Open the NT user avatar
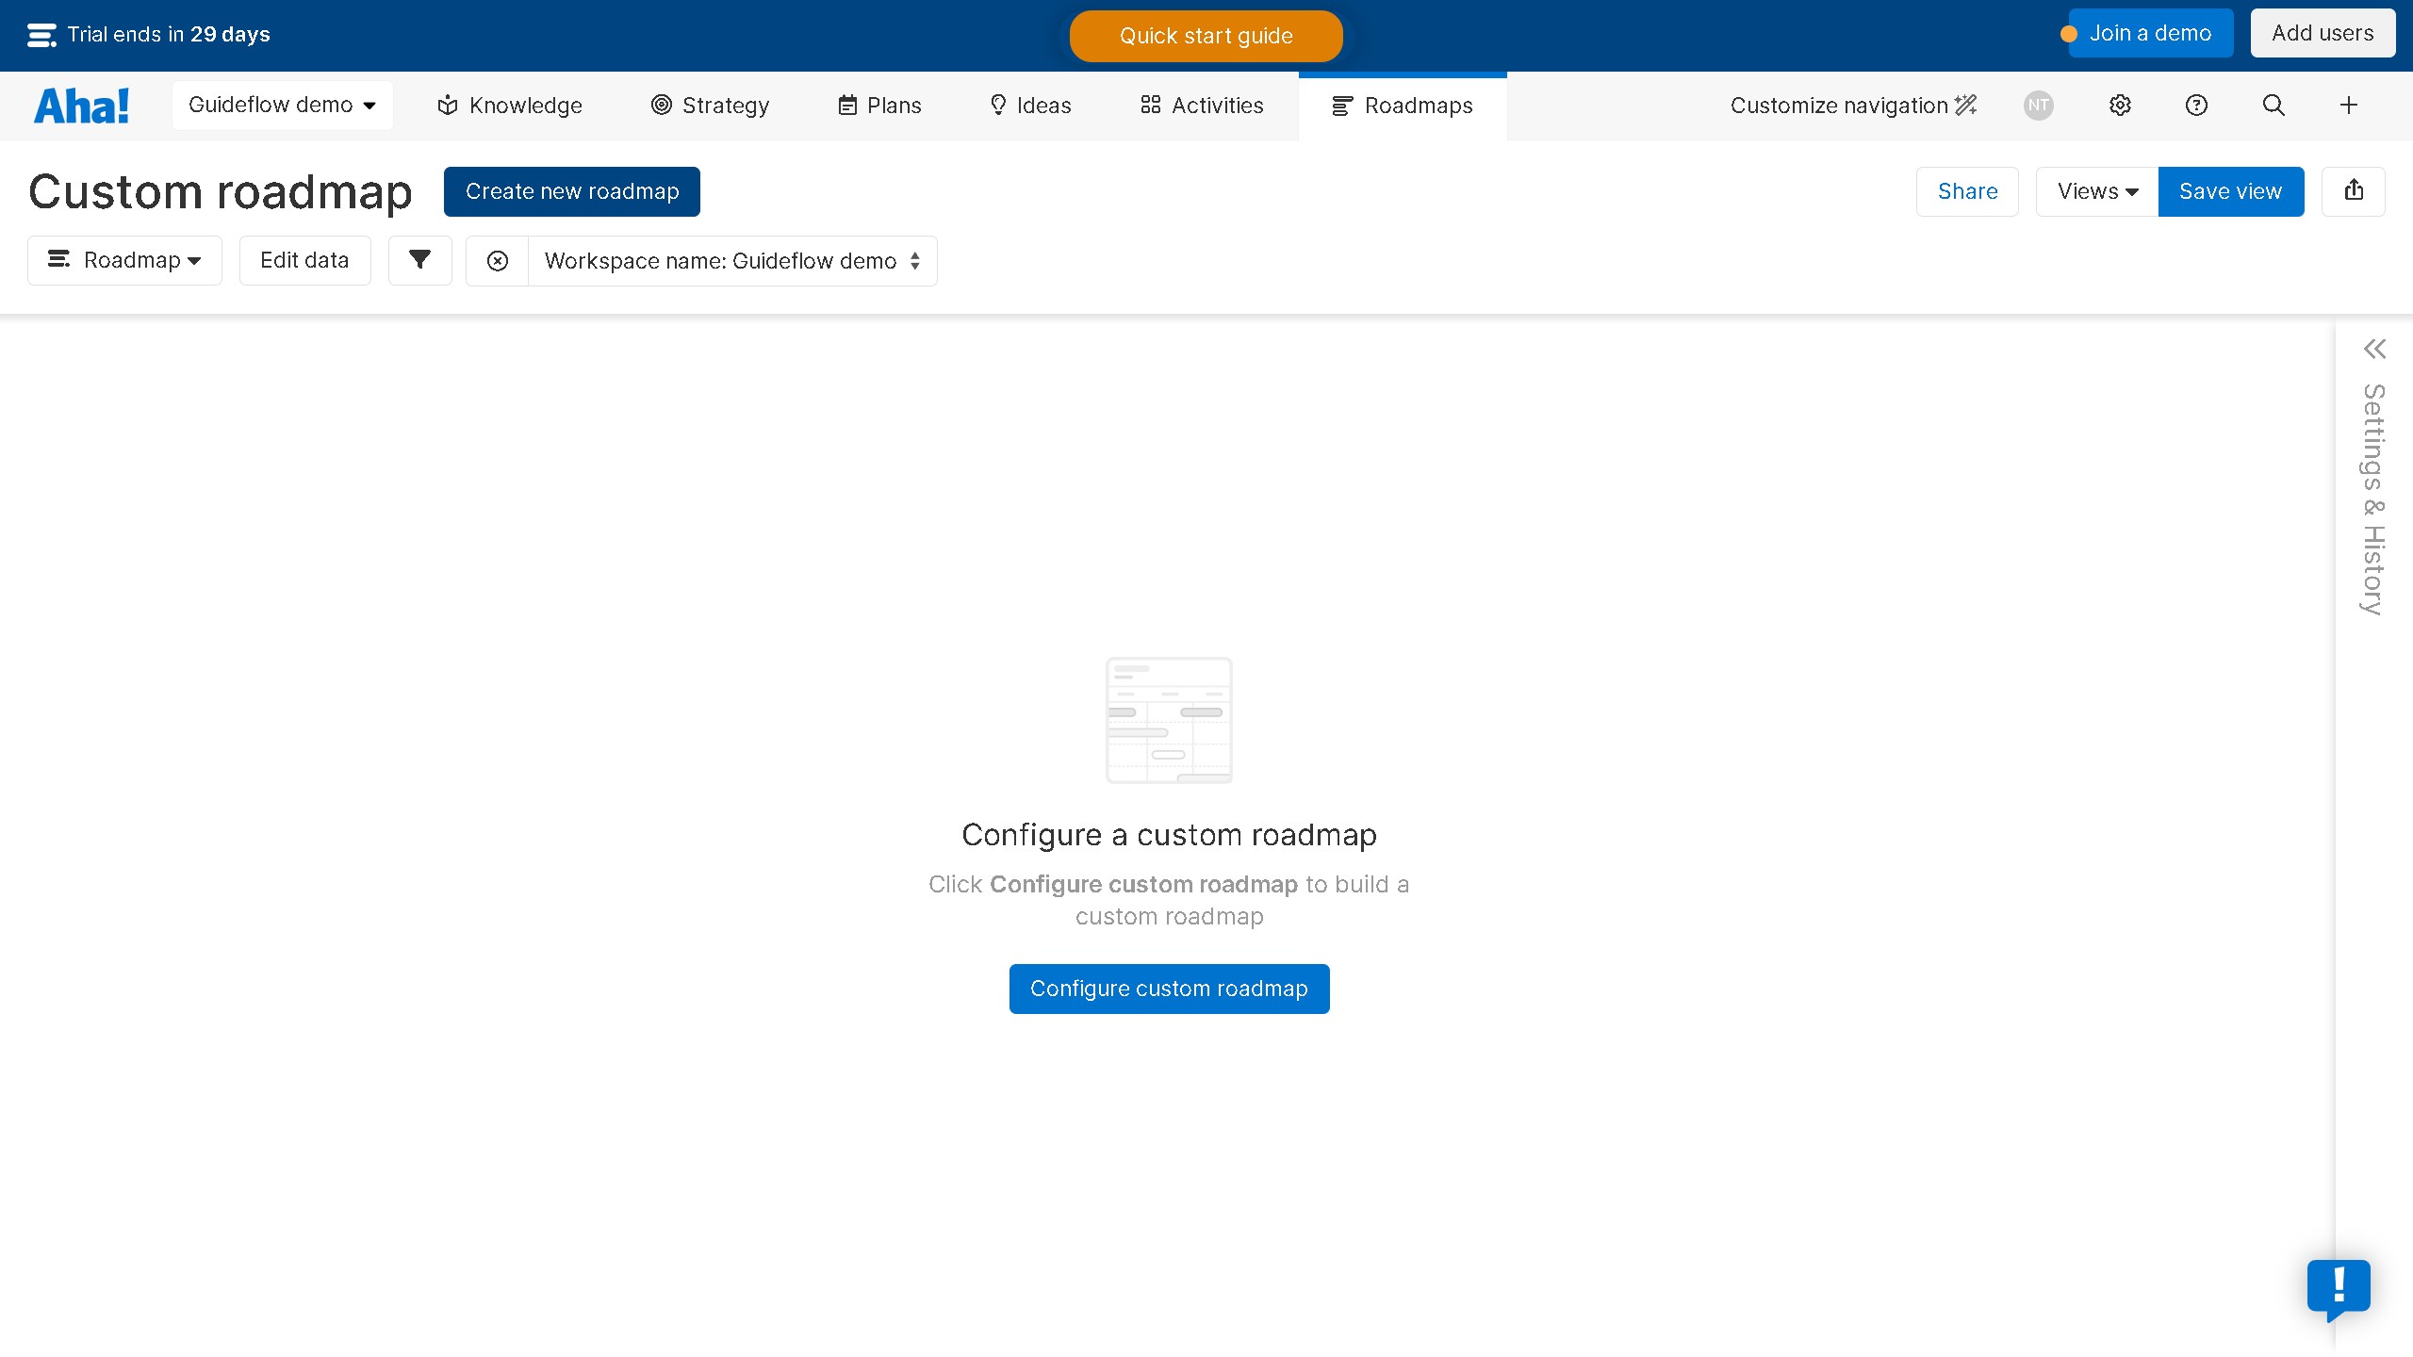Viewport: 2413px width, 1357px height. point(2038,106)
